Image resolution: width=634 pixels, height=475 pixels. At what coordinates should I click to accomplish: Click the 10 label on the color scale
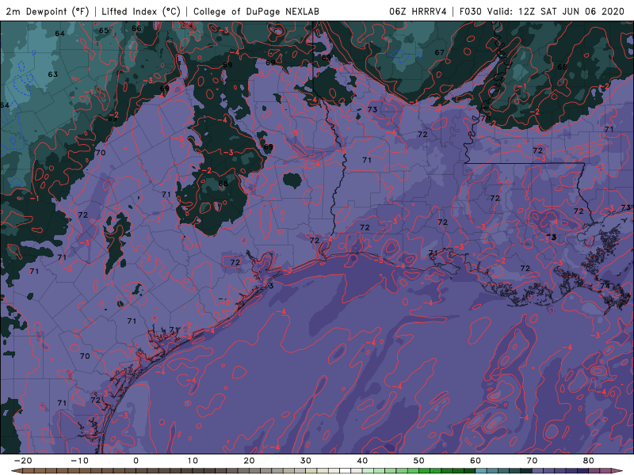193,461
